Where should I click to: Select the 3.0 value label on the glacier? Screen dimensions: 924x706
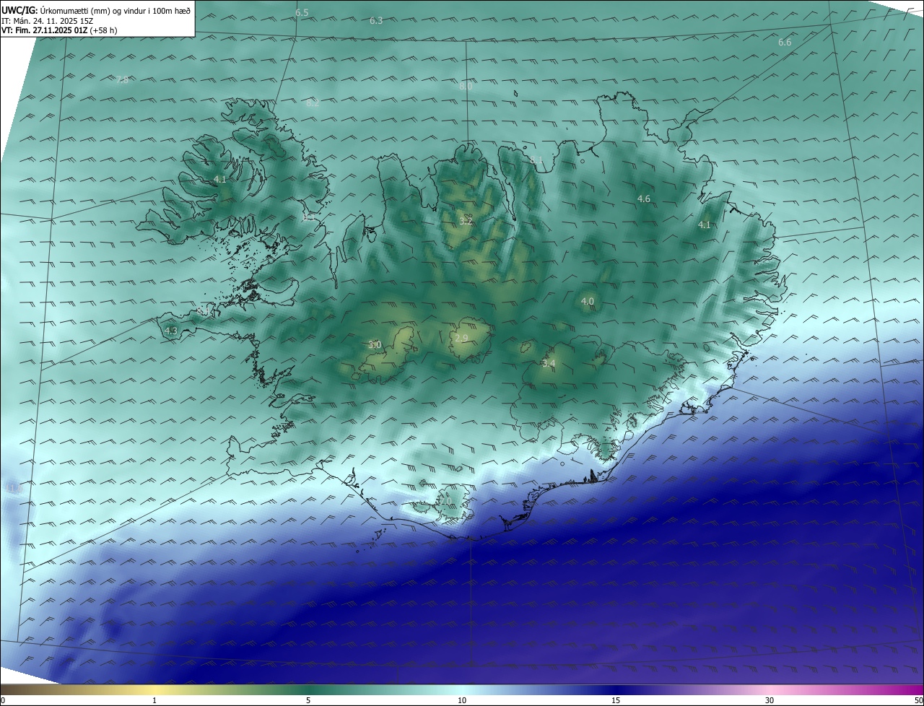375,345
